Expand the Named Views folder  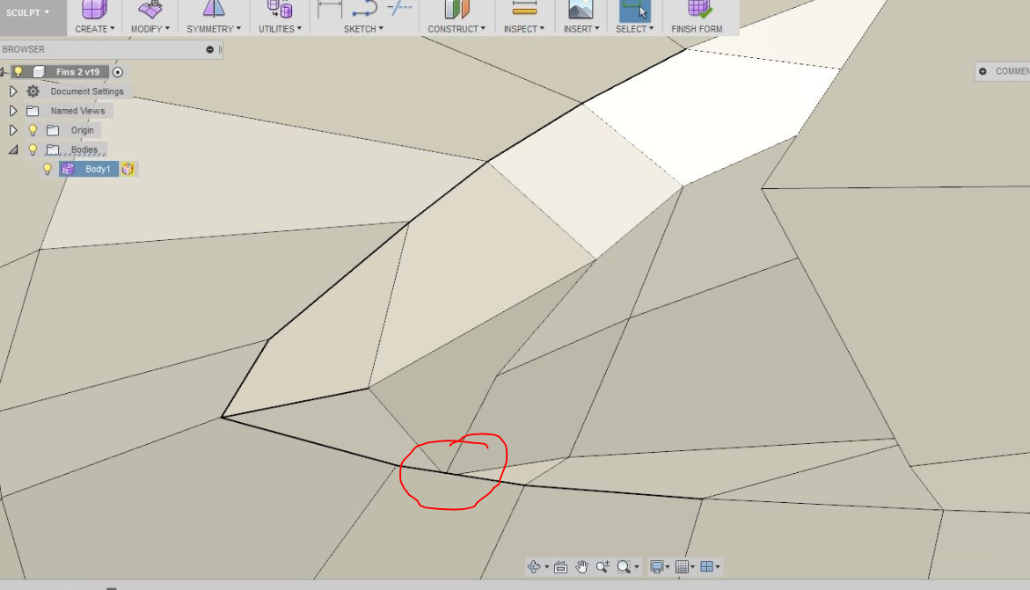click(x=13, y=110)
